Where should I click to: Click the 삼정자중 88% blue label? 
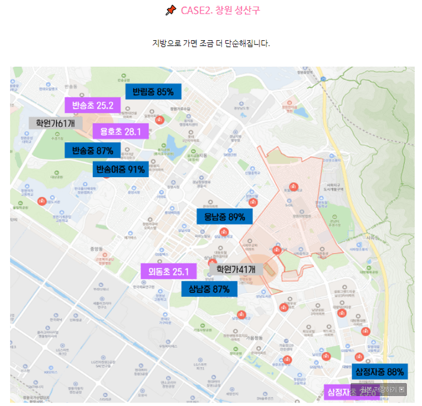click(x=380, y=371)
